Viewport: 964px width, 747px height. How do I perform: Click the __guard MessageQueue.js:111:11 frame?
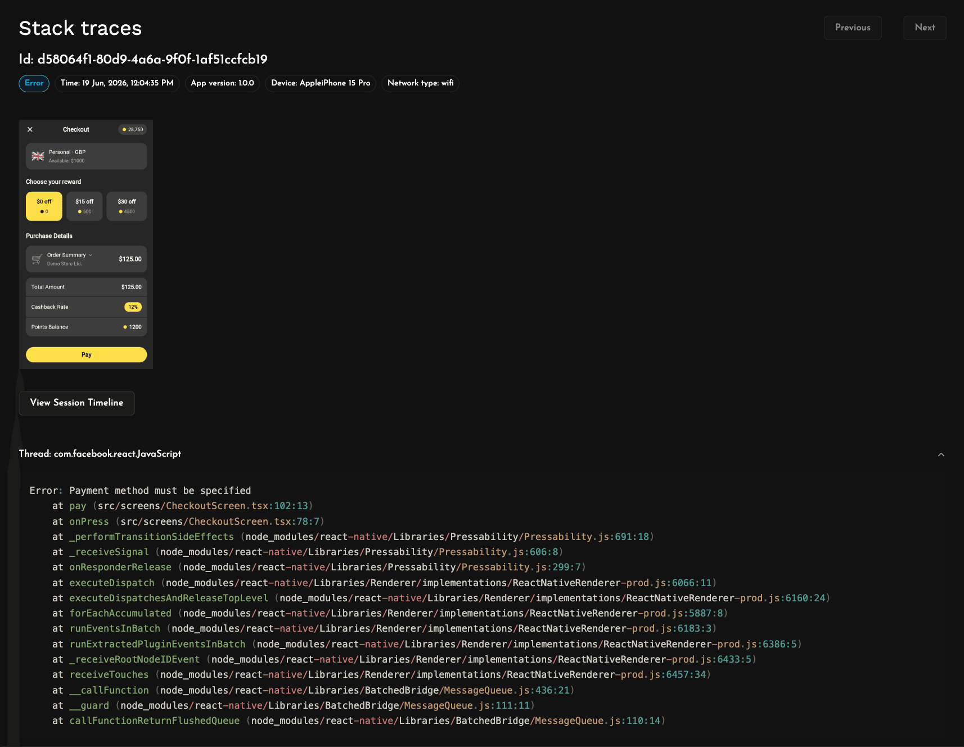[293, 705]
